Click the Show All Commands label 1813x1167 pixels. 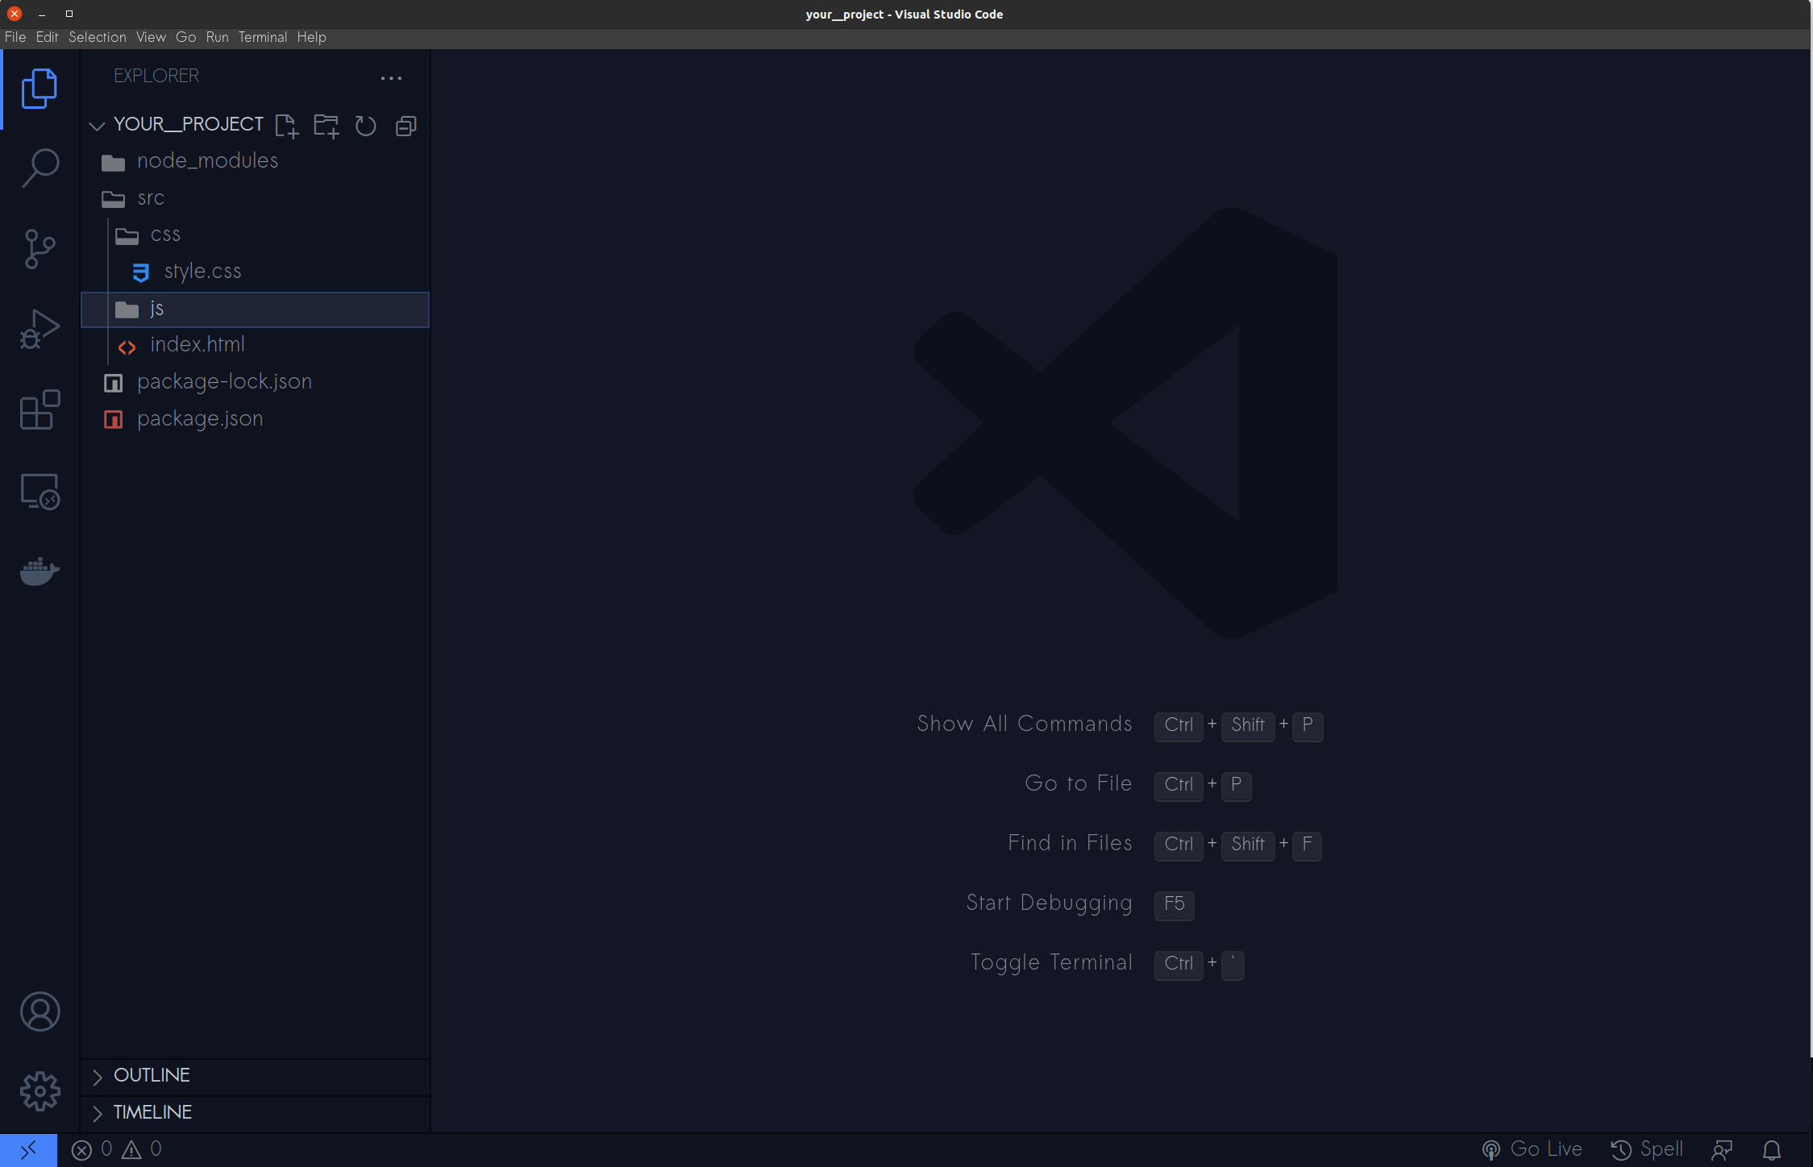point(1025,724)
